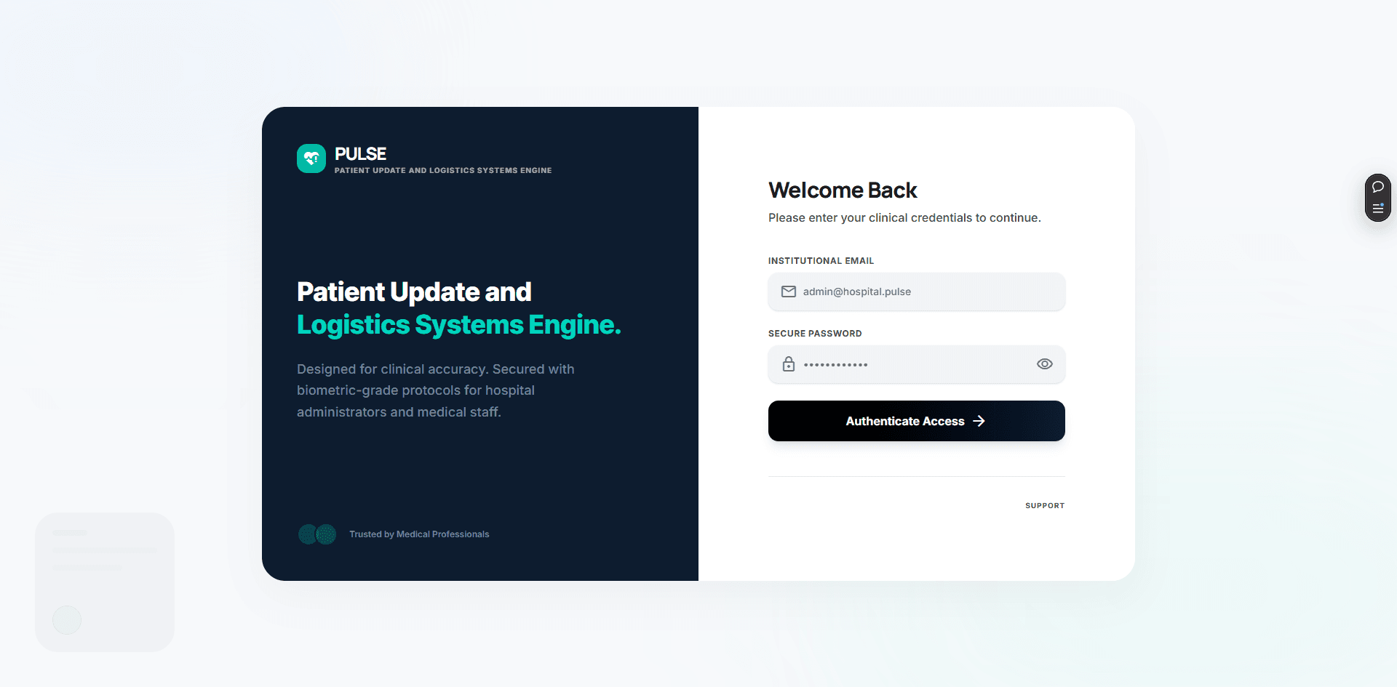
Task: Click the 'Logistics Systems Engine.' headline
Action: click(459, 325)
